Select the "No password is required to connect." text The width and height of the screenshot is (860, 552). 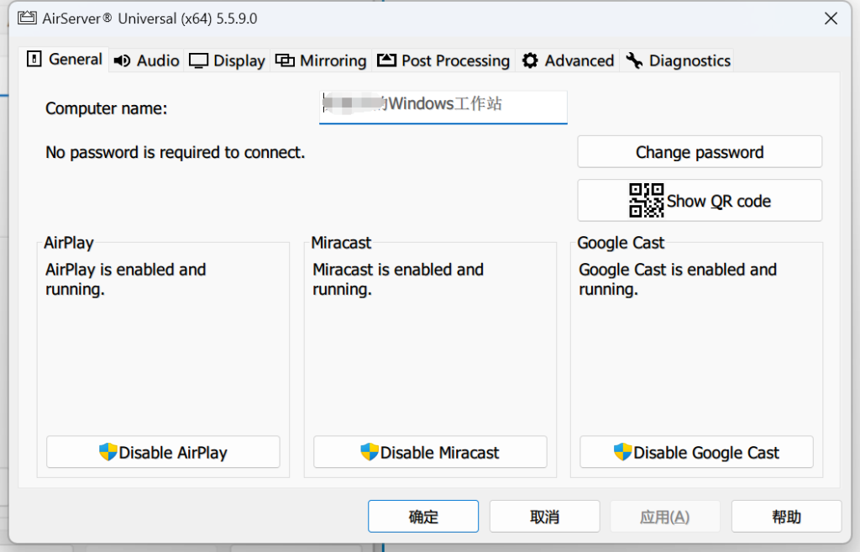tap(175, 152)
